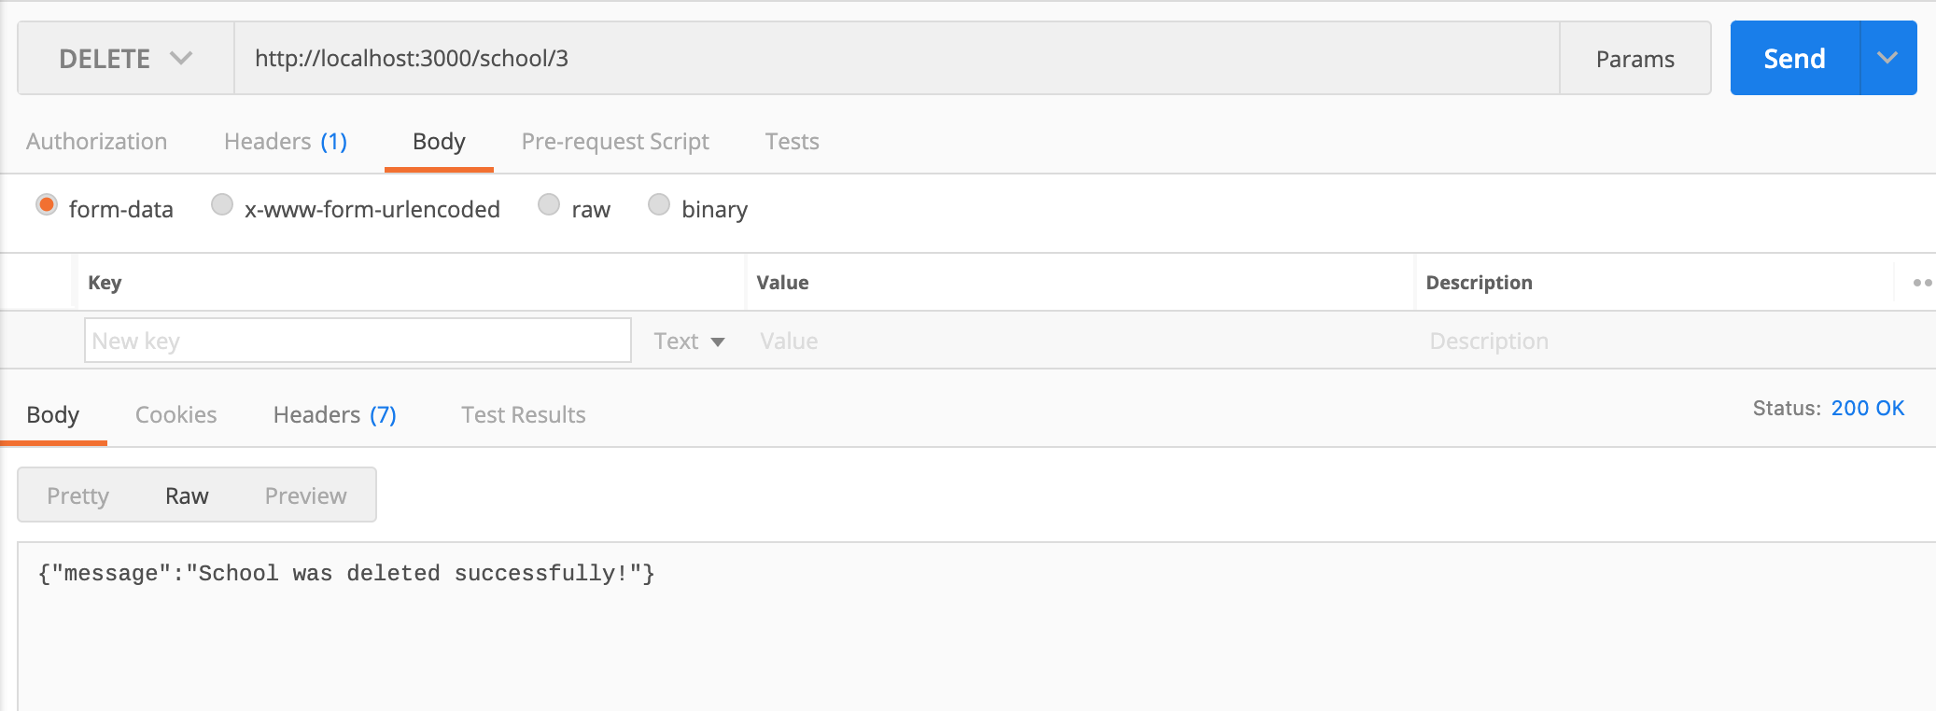
Task: Go to the Tests tab
Action: [792, 142]
